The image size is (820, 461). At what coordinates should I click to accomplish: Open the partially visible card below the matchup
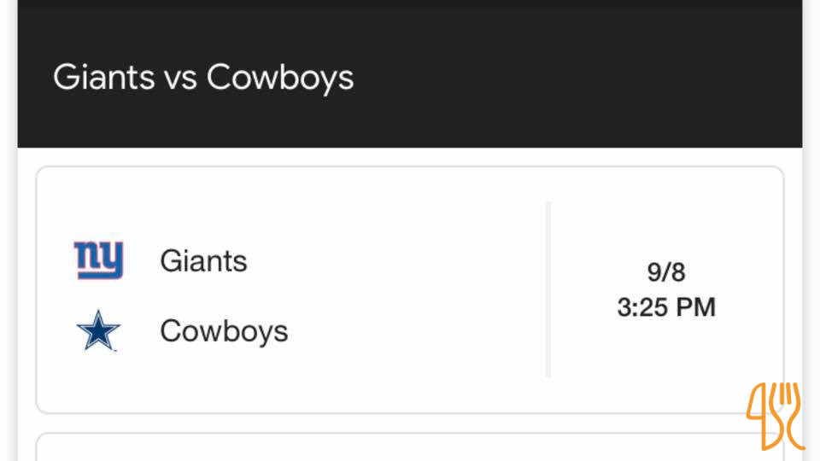point(410,448)
